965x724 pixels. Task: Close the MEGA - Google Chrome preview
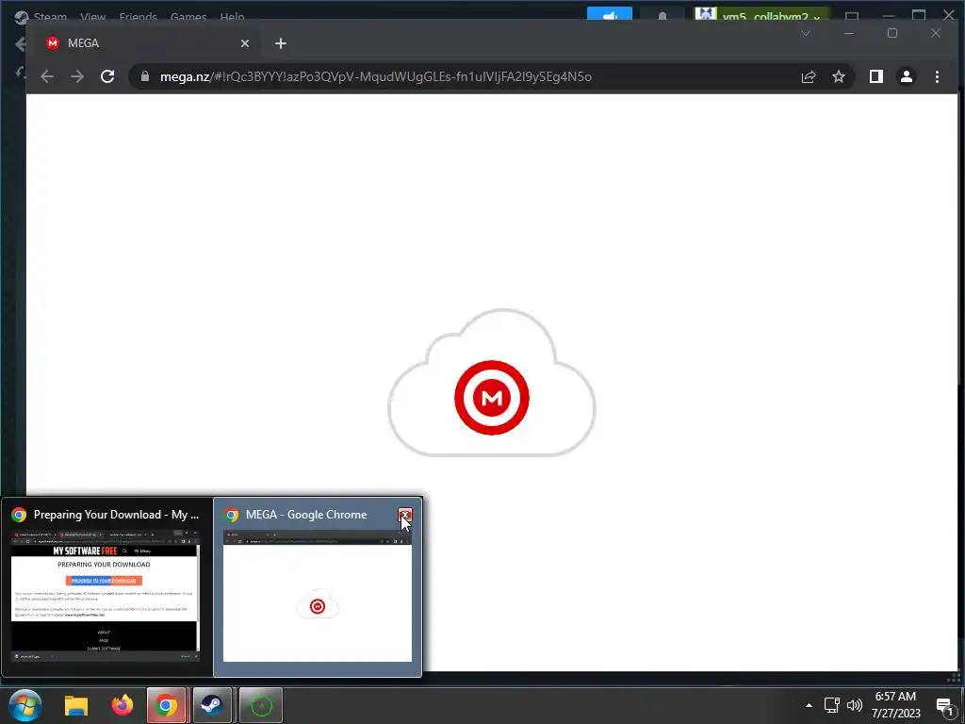[x=405, y=515]
